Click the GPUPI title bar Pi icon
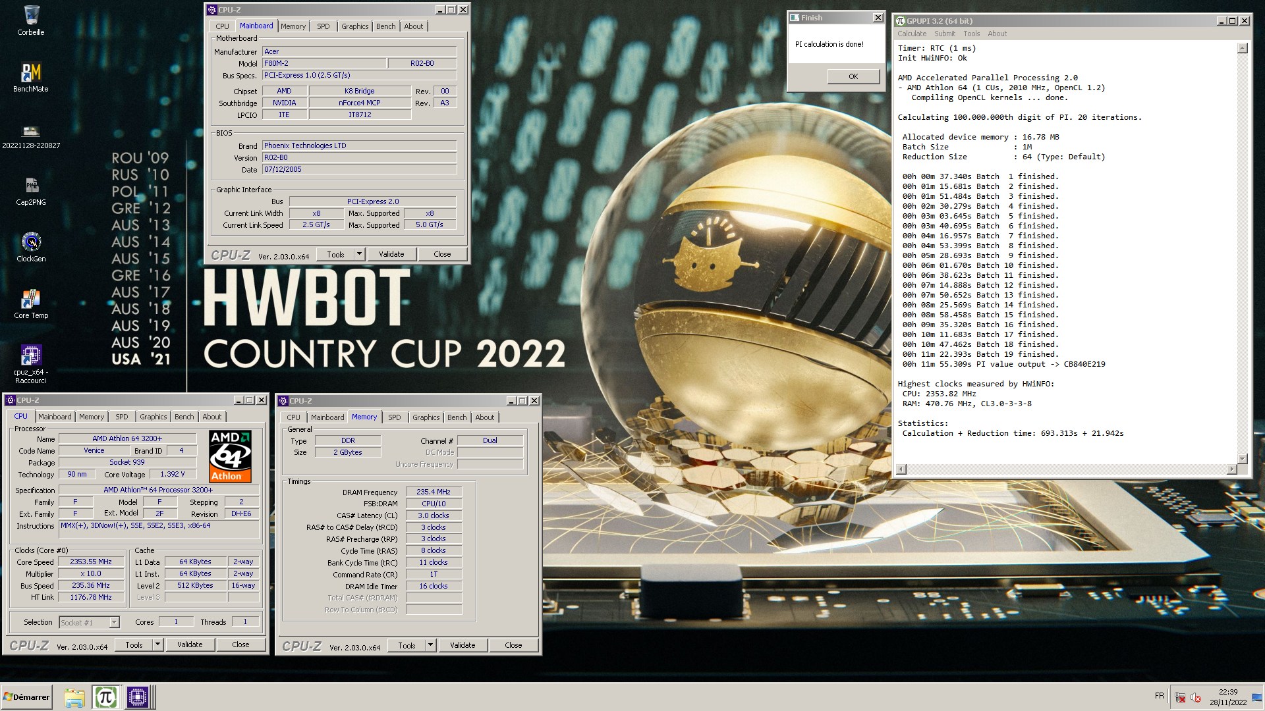Screen dimensions: 1265x711 tap(901, 21)
